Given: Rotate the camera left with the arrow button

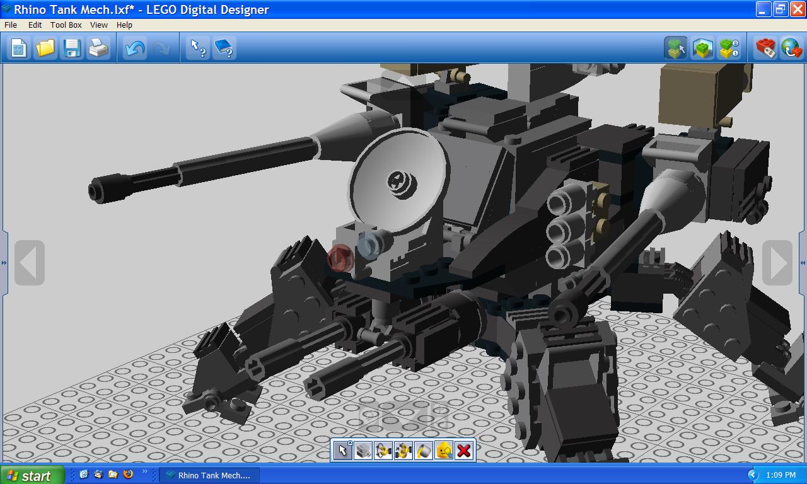Looking at the screenshot, I should 30,262.
